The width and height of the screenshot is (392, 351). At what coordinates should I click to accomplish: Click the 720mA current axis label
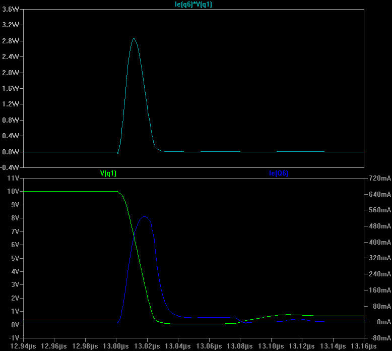coord(380,178)
